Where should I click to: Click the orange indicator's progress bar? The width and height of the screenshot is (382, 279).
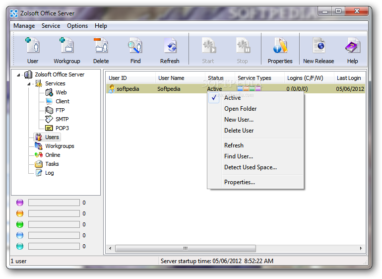54,213
